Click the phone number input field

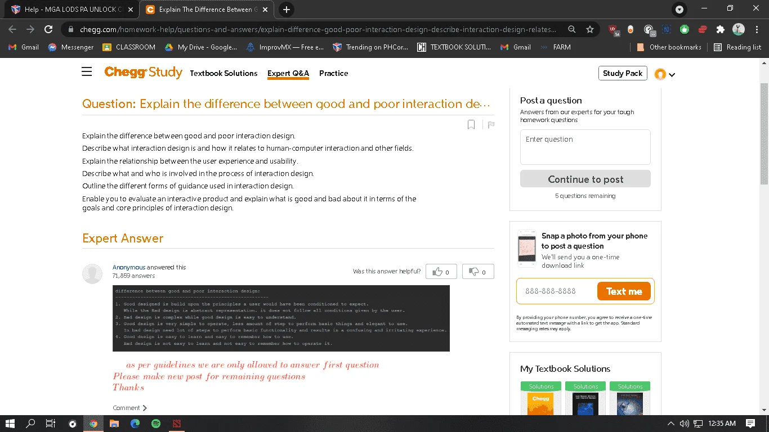click(557, 291)
